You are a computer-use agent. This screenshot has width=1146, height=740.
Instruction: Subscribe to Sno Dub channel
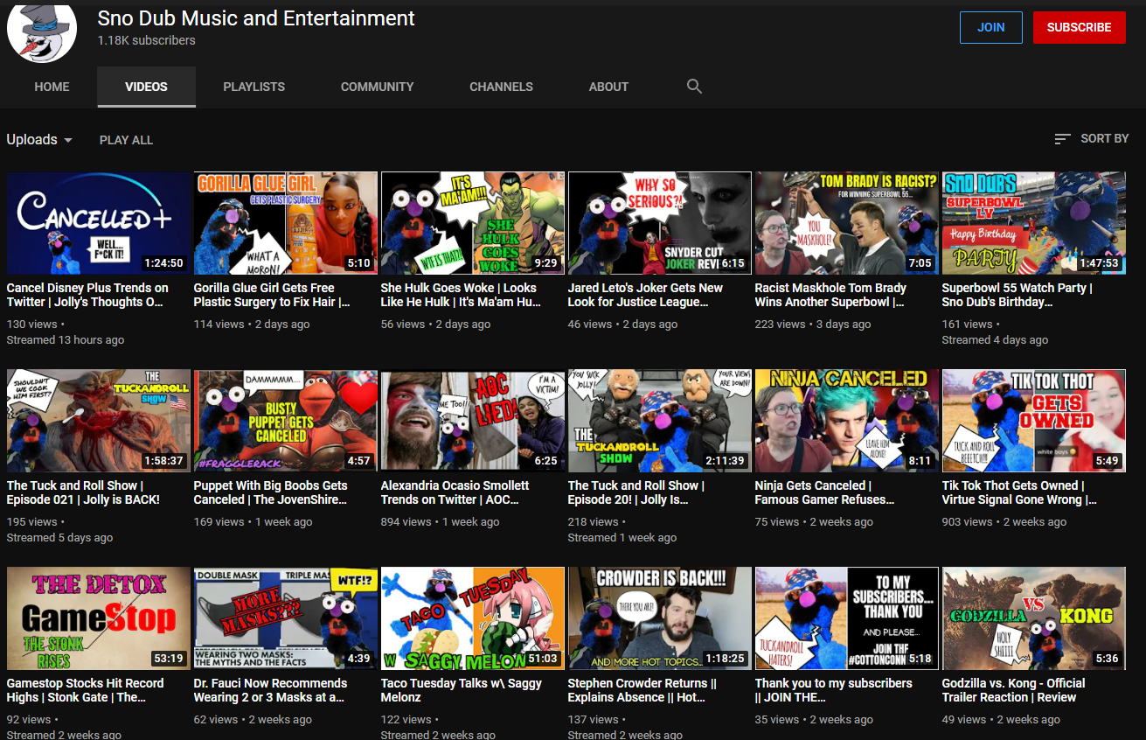point(1079,27)
